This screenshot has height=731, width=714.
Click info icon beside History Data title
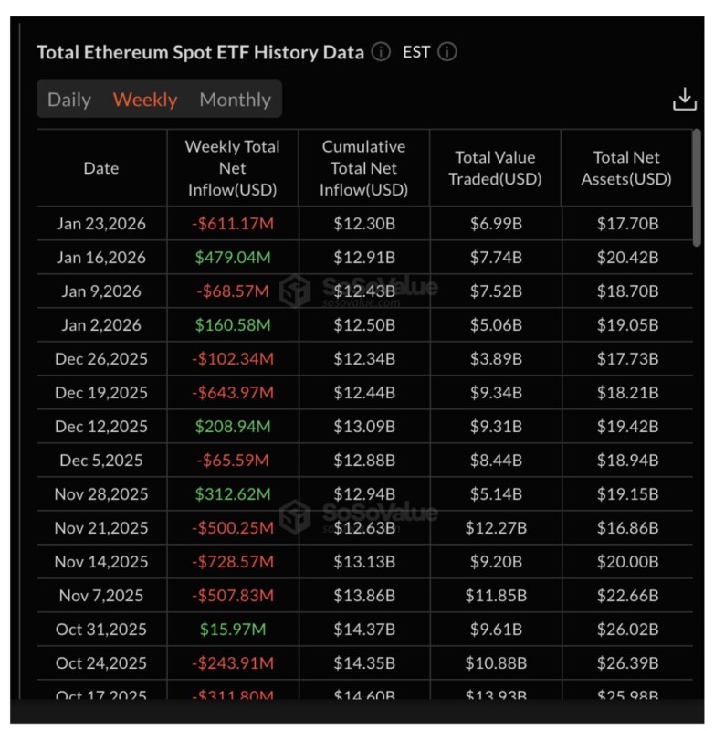point(381,52)
